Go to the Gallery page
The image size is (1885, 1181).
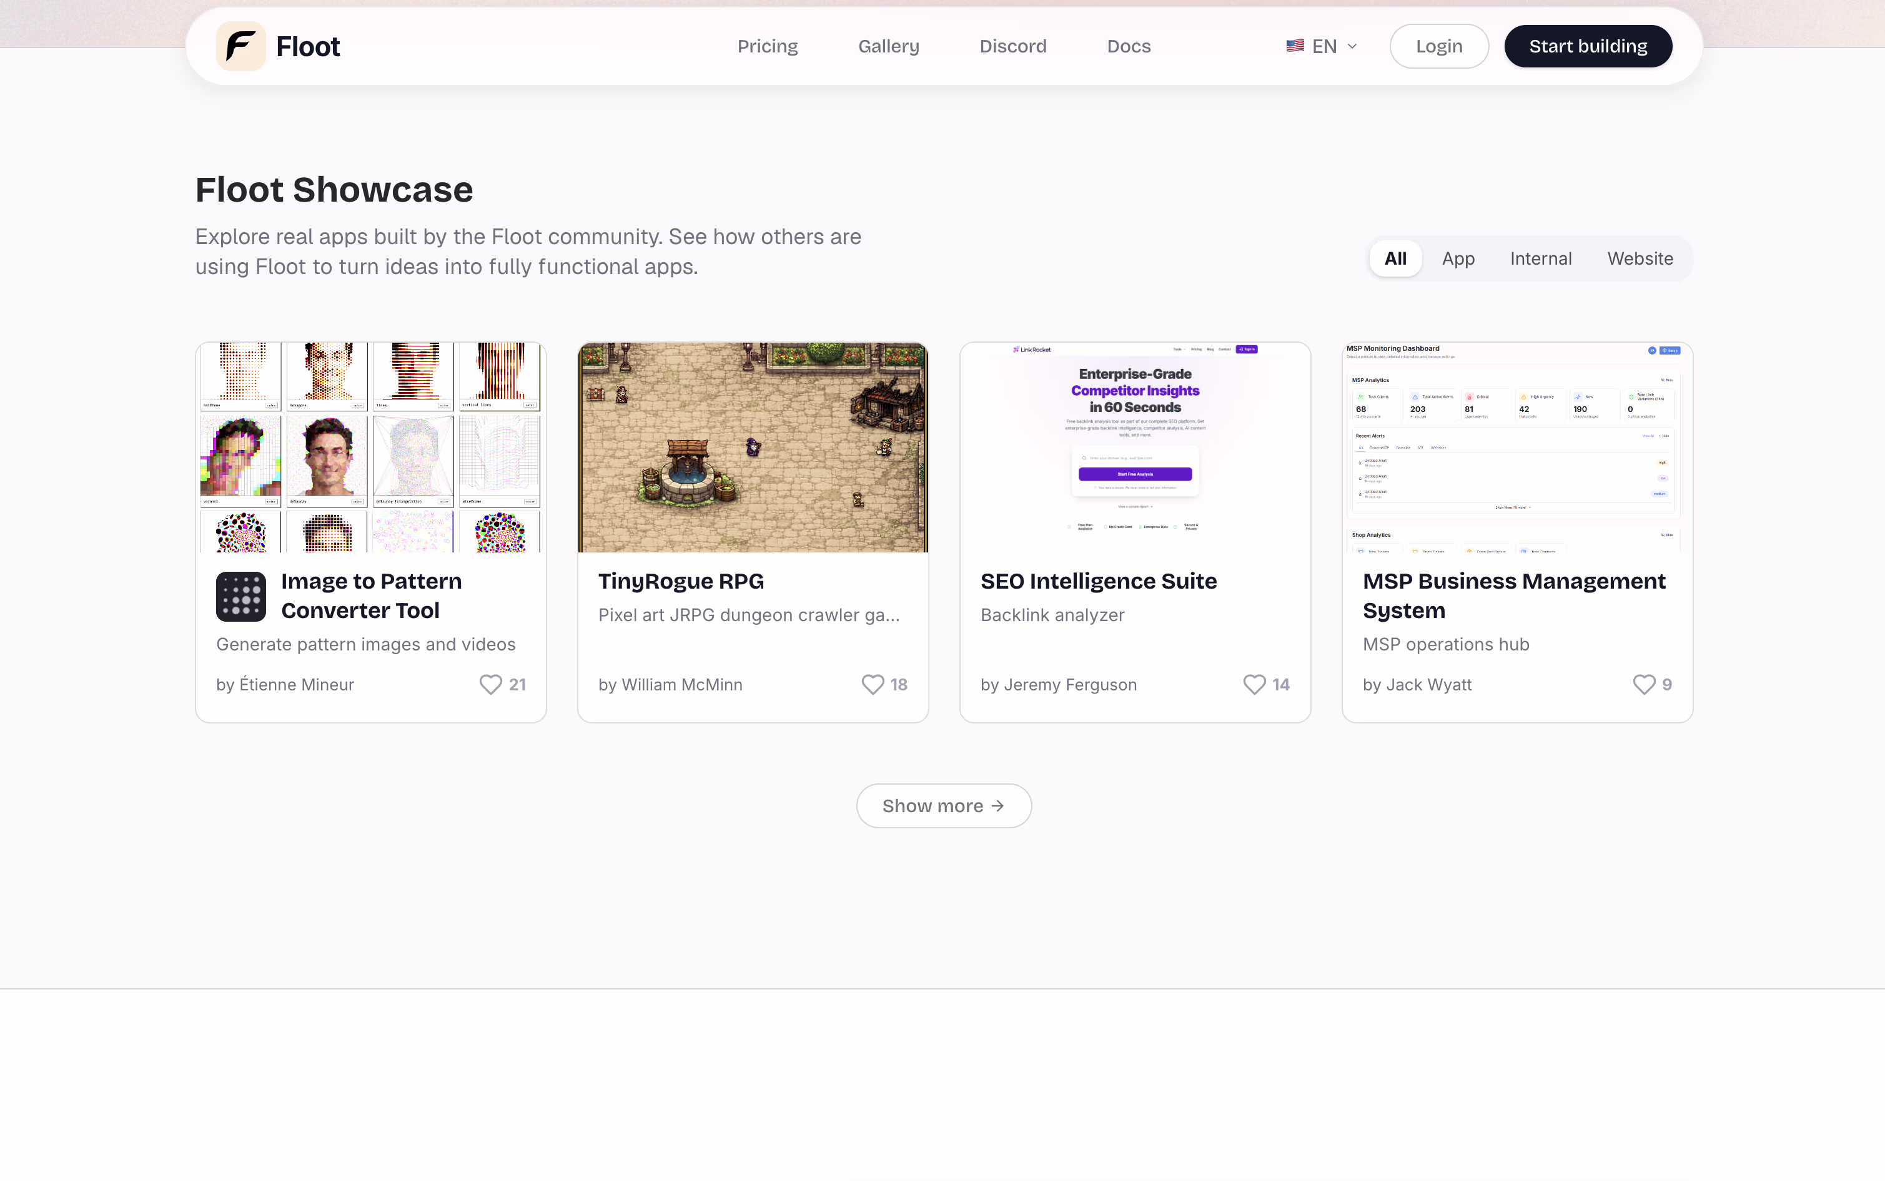pos(889,46)
